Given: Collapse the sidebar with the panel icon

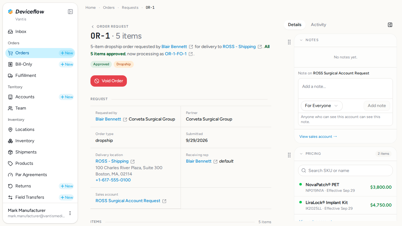Looking at the screenshot, I should coord(70,12).
